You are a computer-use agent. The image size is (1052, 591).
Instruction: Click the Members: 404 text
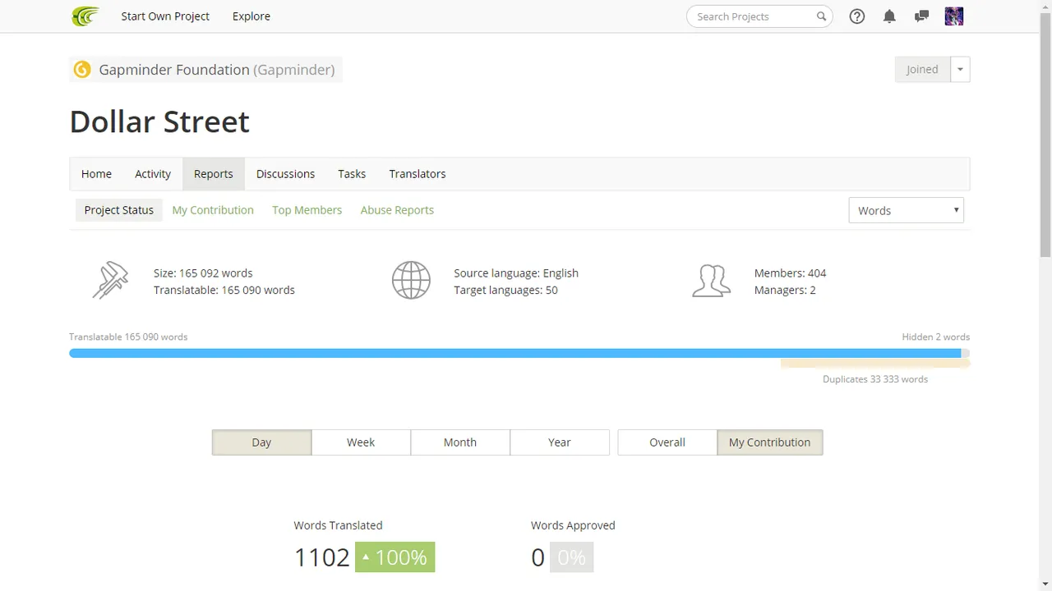[x=790, y=273]
